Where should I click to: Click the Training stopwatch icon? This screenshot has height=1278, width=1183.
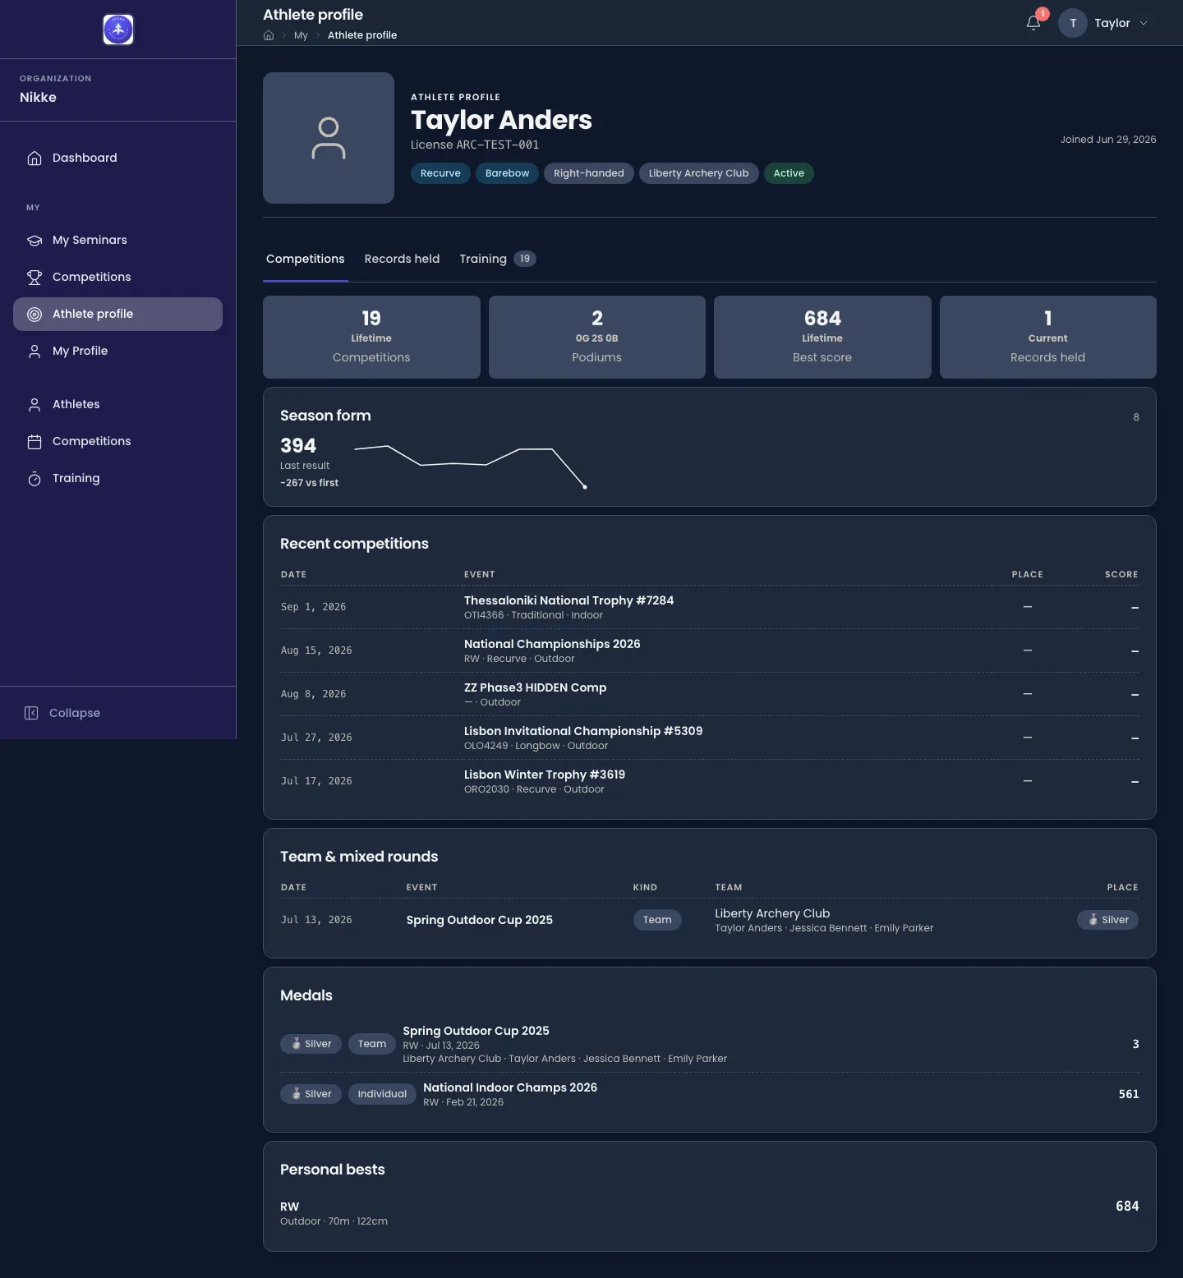point(35,478)
